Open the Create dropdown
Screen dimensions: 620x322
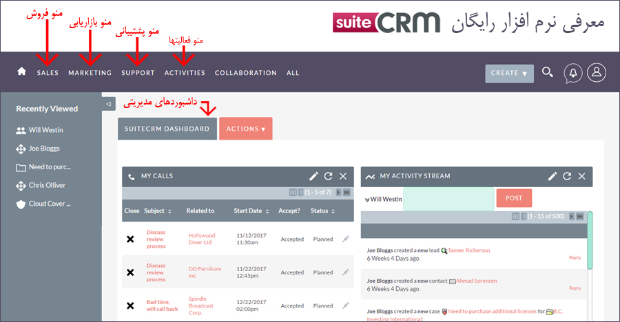click(x=509, y=74)
